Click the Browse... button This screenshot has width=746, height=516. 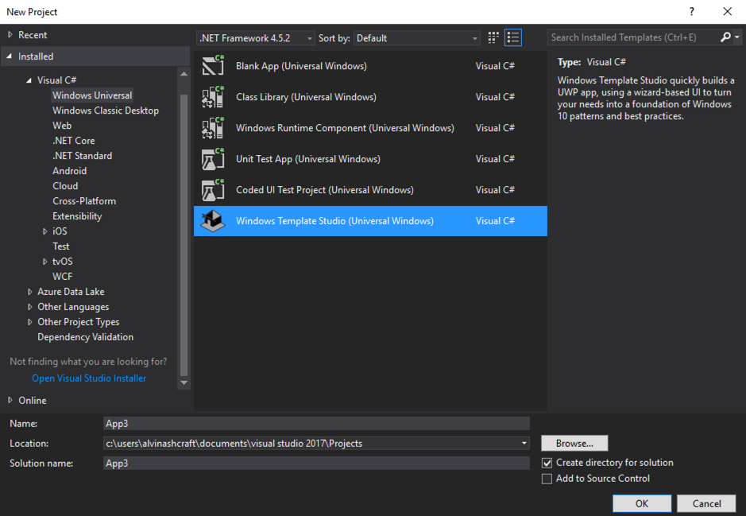pos(574,443)
